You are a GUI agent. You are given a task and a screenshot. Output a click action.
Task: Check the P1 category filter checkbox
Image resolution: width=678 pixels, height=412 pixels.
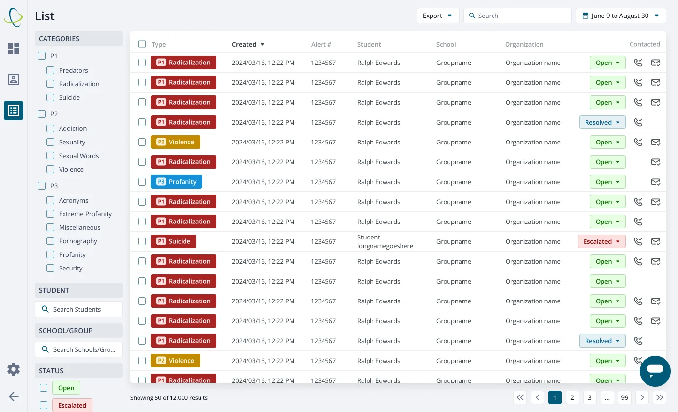coord(42,56)
